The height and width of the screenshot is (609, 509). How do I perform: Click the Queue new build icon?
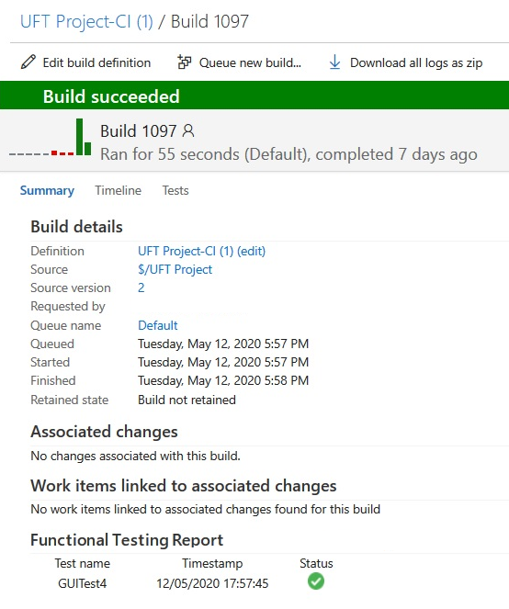185,62
